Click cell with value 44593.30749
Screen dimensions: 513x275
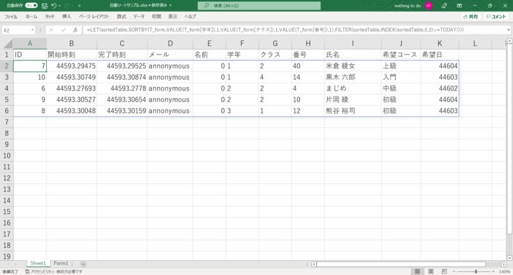point(71,77)
